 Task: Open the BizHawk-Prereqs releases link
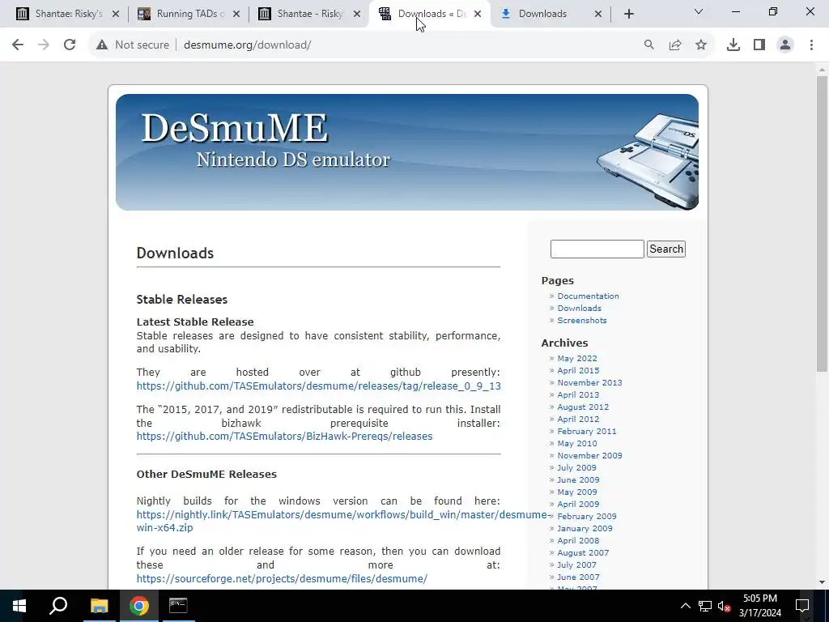point(284,436)
